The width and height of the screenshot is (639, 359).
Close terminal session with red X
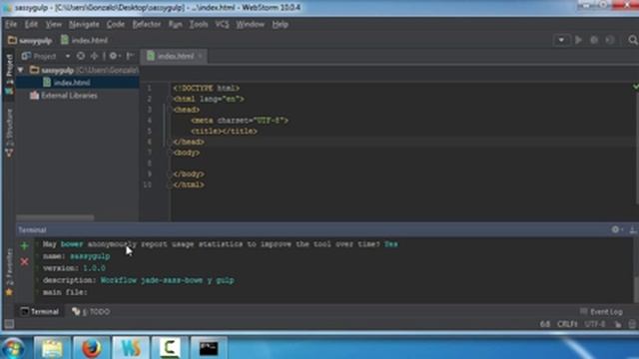coord(24,261)
